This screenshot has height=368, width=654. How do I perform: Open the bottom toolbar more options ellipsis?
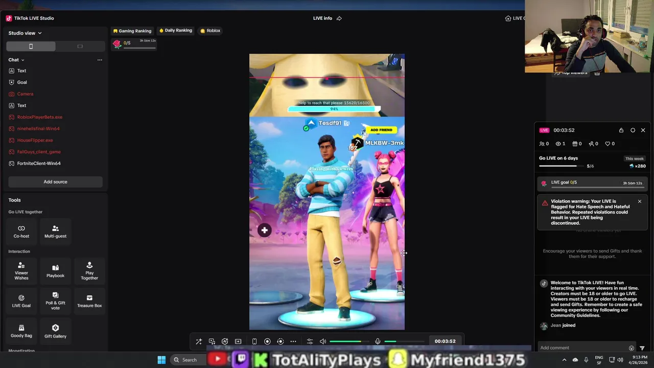293,341
